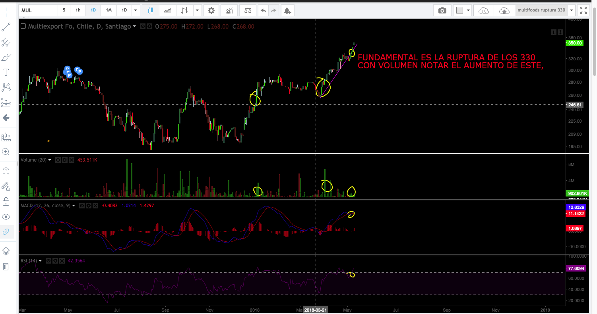This screenshot has width=597, height=314.
Task: Select the crosshair cursor tool
Action: [x=6, y=12]
